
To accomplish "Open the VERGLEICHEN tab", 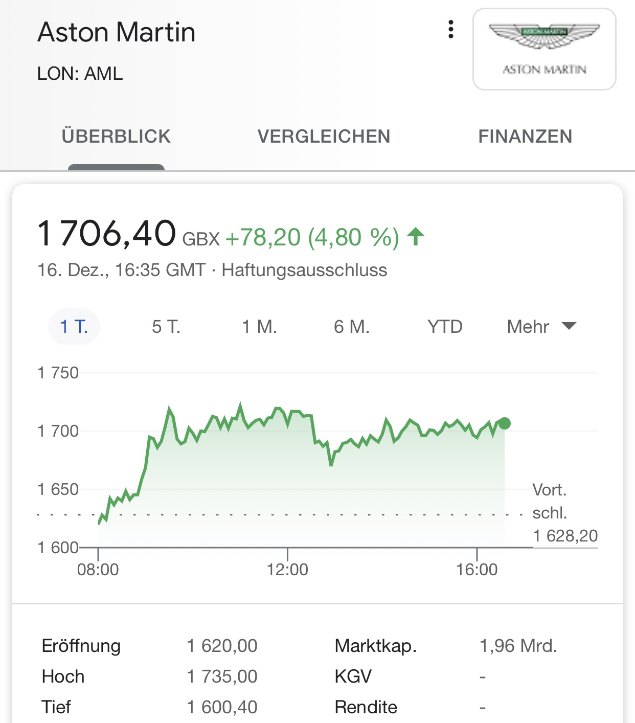I will [x=324, y=137].
